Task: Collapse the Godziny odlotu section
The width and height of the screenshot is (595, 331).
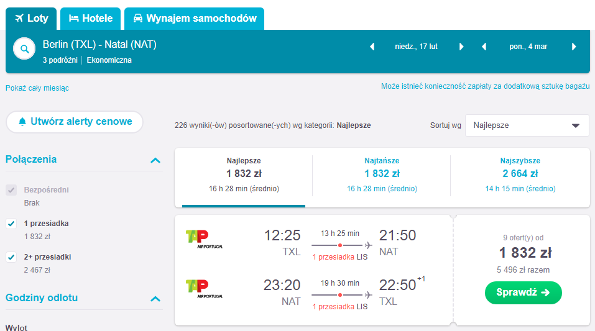Action: 155,299
